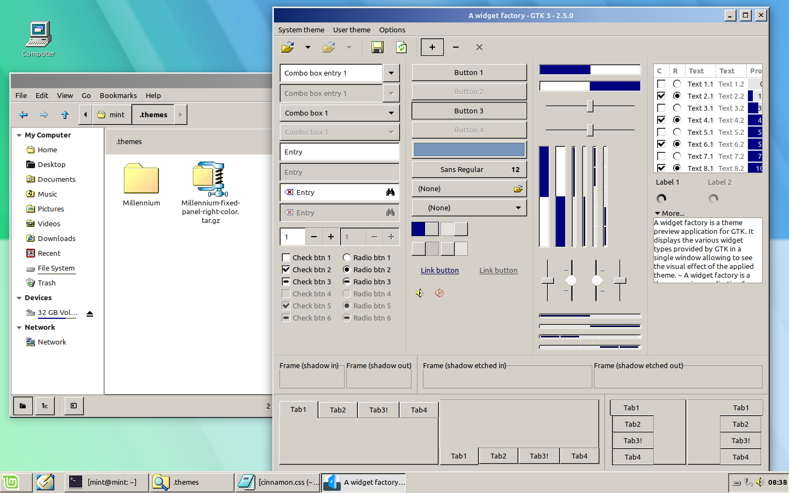
Task: Open the Combo box 1 dropdown
Action: coord(340,113)
